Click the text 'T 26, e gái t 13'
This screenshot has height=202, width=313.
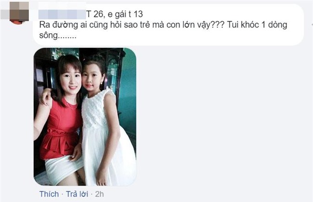click(115, 14)
